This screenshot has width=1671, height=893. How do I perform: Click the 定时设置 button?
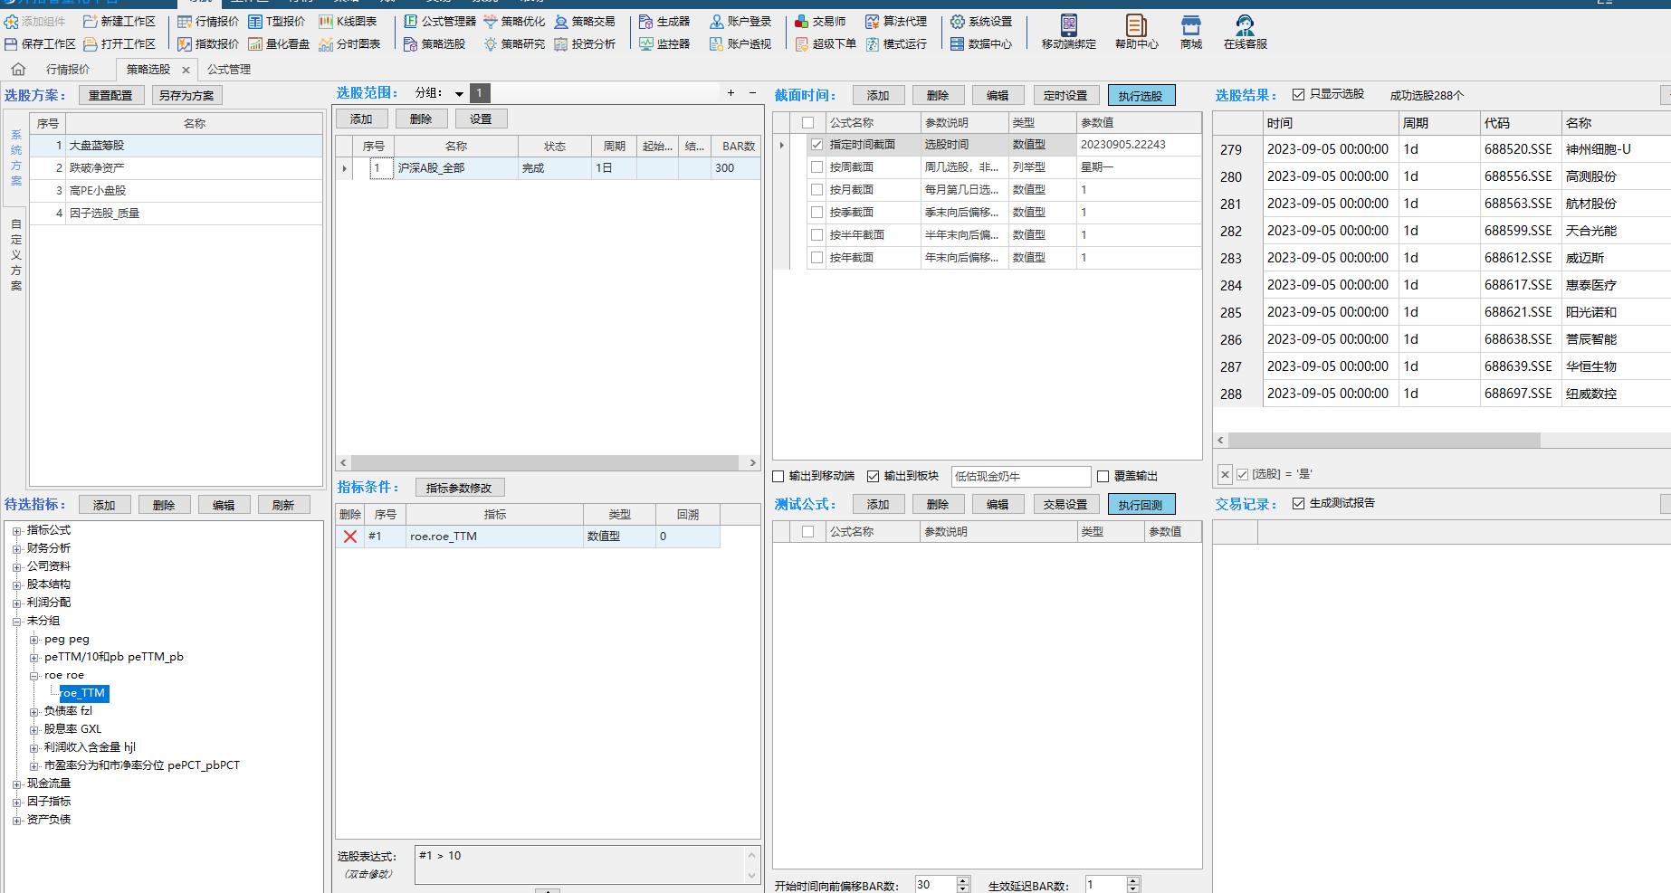pos(1065,96)
